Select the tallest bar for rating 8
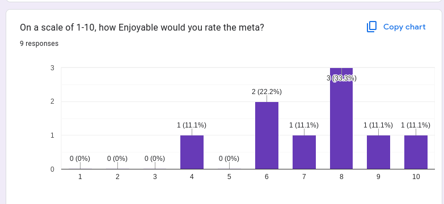The width and height of the screenshot is (444, 204). point(341,118)
